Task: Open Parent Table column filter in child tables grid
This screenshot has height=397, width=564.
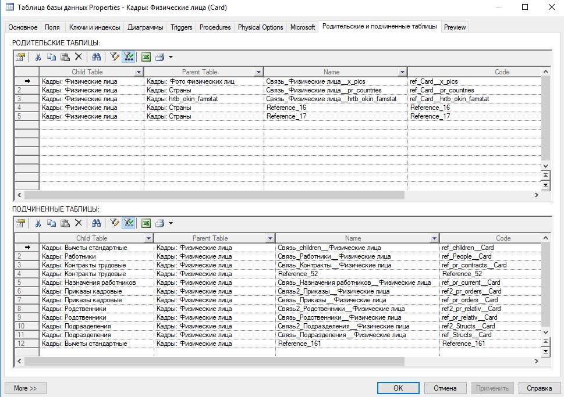Action: point(271,238)
